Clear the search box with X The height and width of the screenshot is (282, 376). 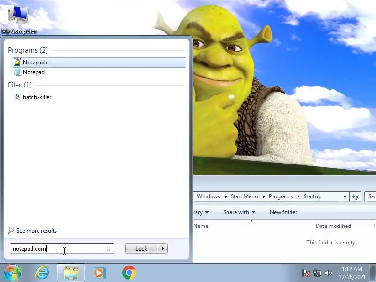(x=108, y=249)
